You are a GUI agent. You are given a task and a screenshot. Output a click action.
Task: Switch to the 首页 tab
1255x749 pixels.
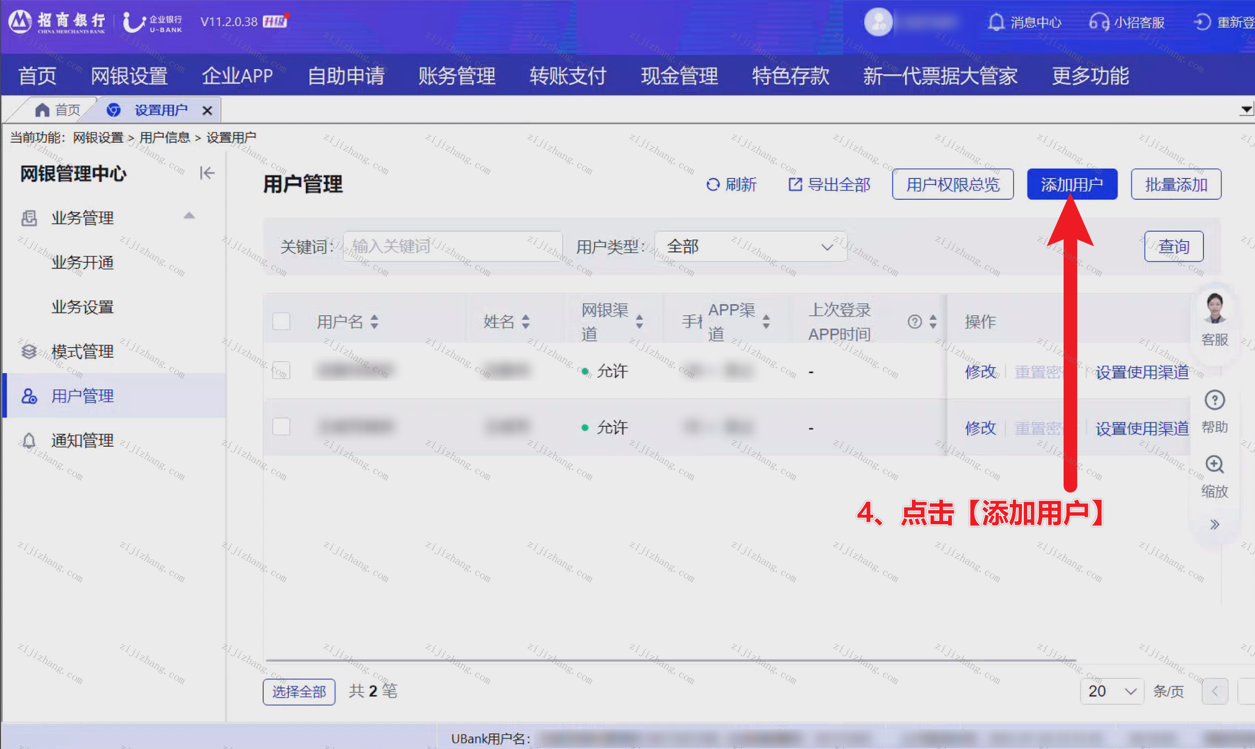[58, 110]
